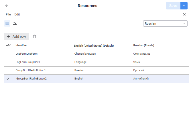This screenshot has height=129, width=191.
Task: Open the Russian language dropdown
Action: click(165, 23)
